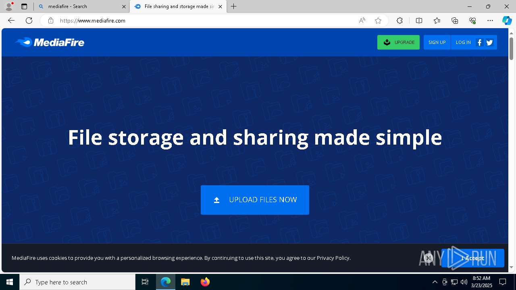The width and height of the screenshot is (516, 290).
Task: Open Microsoft Edge from taskbar
Action: click(166, 282)
